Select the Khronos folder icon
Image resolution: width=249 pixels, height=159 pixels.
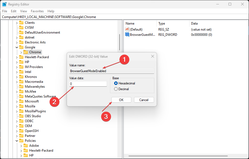pos(21,77)
